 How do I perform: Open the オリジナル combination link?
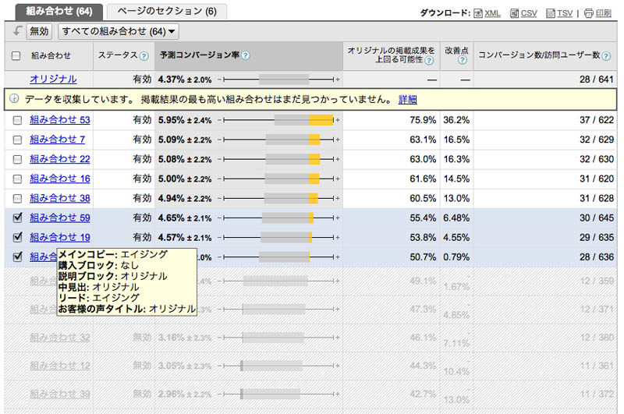(x=53, y=80)
